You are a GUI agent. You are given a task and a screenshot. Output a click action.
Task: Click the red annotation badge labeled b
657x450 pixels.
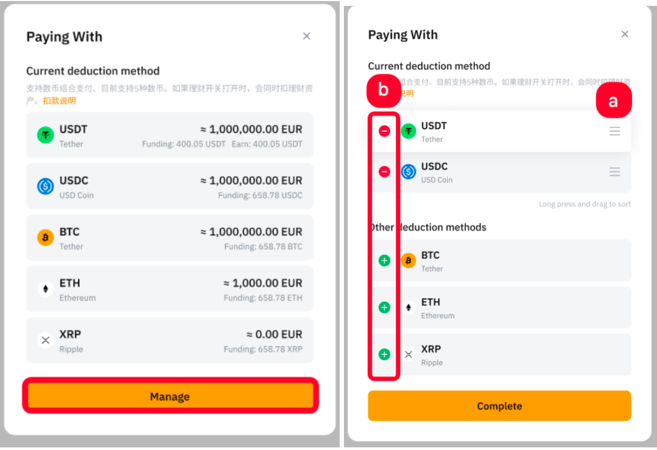[x=383, y=89]
